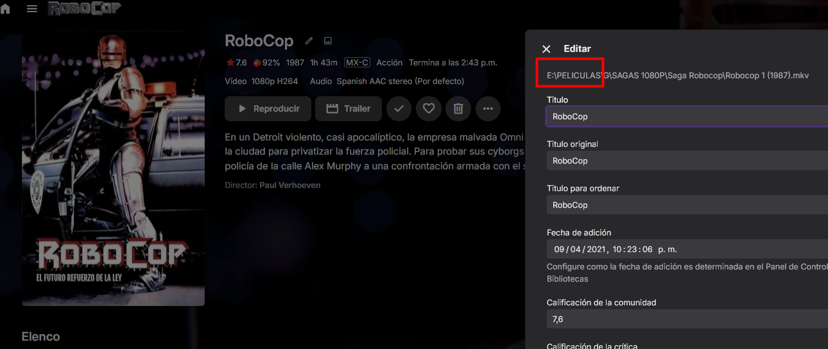This screenshot has width=828, height=349.
Task: Open the Acción genre link
Action: click(389, 63)
